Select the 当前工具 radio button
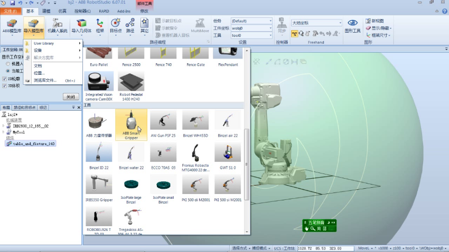Image resolution: width=449 pixels, height=252 pixels. tap(8, 71)
